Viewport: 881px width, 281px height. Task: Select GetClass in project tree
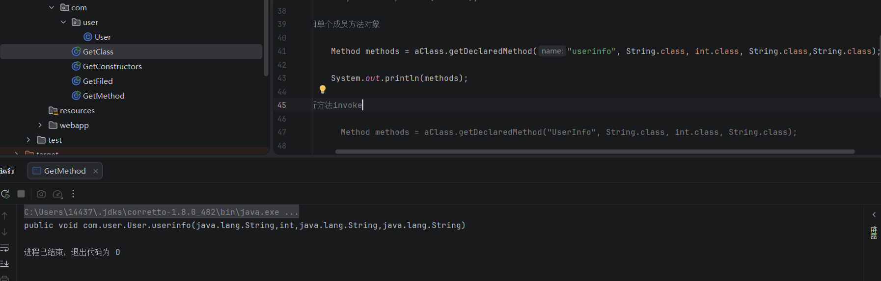click(131, 51)
